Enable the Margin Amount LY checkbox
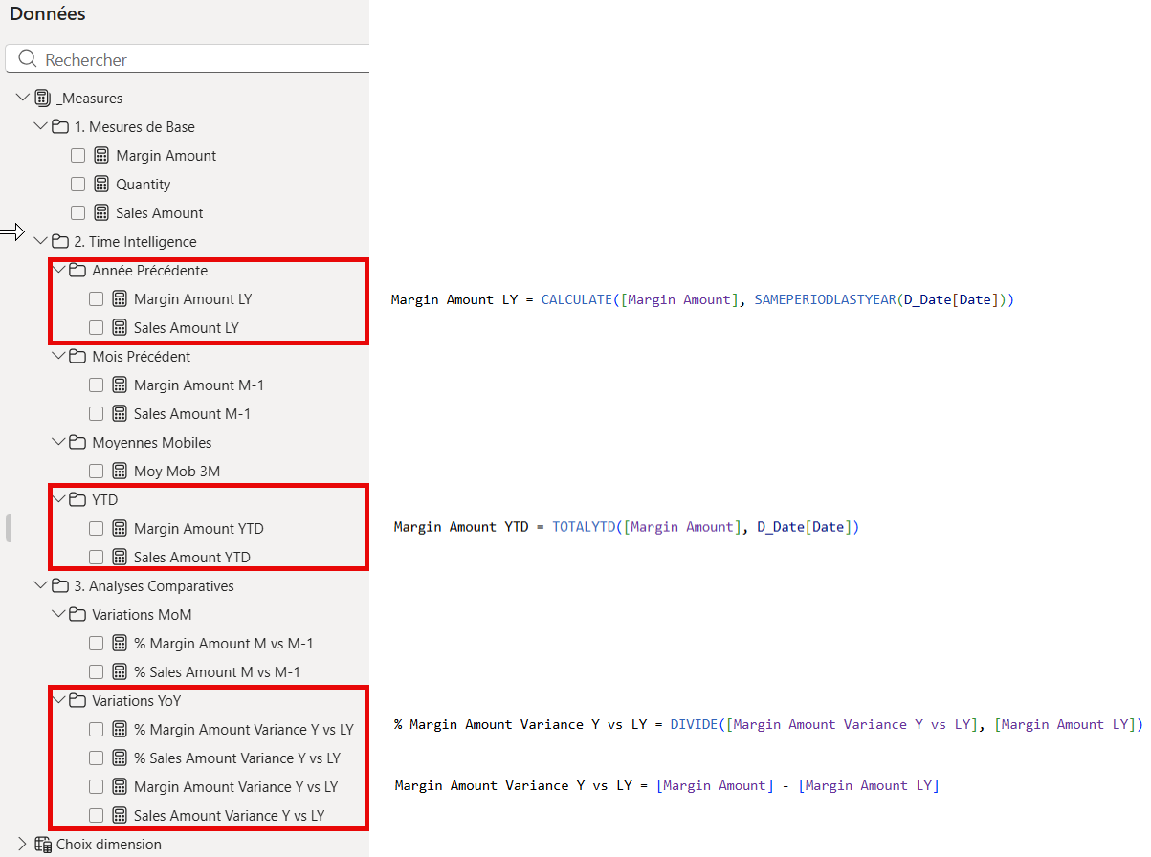The image size is (1151, 857). click(96, 299)
